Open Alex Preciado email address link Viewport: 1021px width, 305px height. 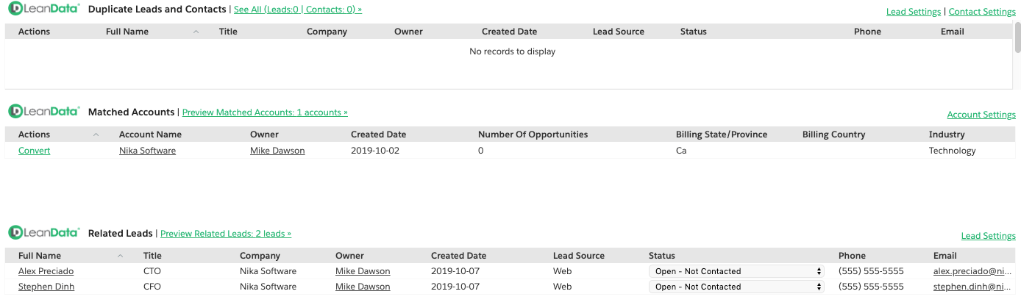[973, 271]
